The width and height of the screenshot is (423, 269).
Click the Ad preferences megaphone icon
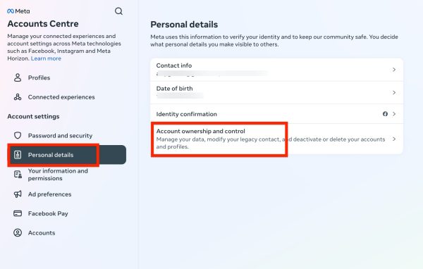click(18, 194)
